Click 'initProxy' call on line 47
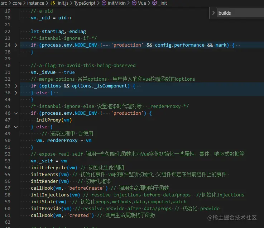This screenshot has width=264, height=228. [x=49, y=120]
